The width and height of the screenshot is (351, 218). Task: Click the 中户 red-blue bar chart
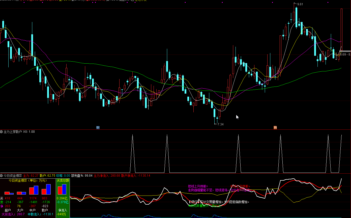coord(34,190)
